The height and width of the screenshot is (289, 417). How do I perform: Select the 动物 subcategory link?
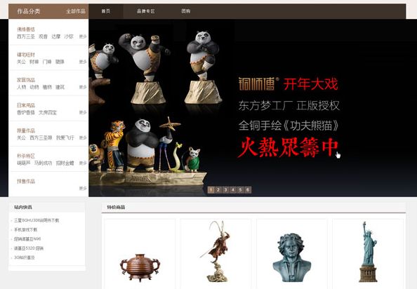pyautogui.click(x=34, y=87)
